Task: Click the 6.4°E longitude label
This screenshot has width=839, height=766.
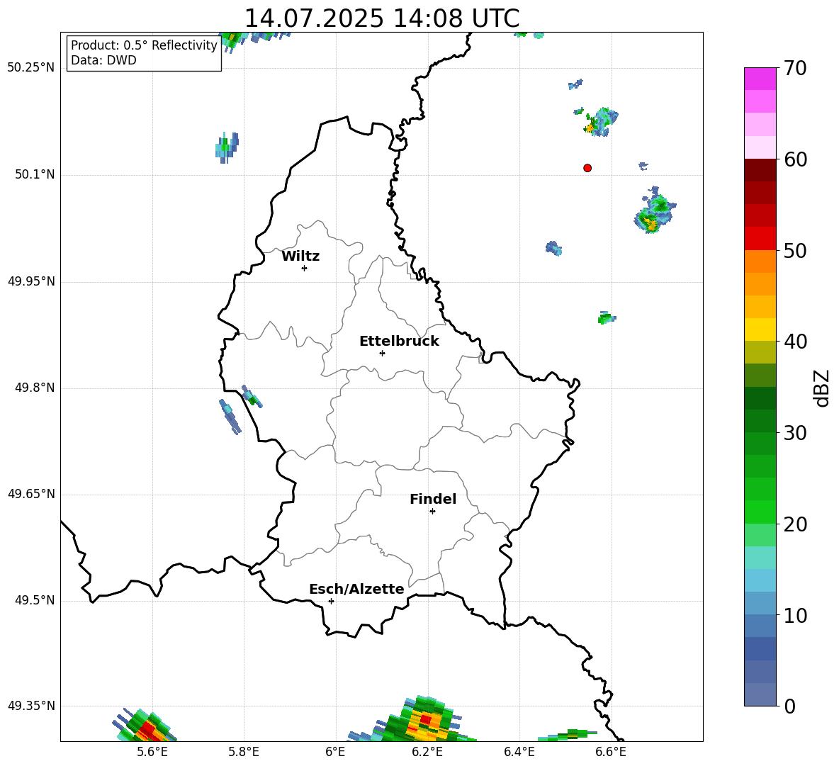Action: click(519, 752)
